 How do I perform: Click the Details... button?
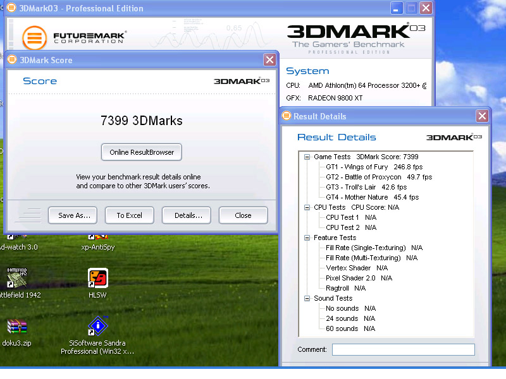tap(186, 215)
